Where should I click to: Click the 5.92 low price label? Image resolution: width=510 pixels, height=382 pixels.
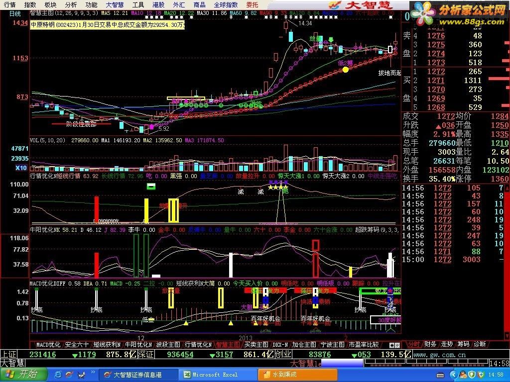164,129
